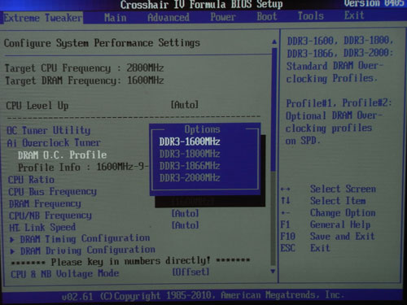The width and height of the screenshot is (407, 305).
Task: Switch to the Main tab
Action: click(x=116, y=18)
